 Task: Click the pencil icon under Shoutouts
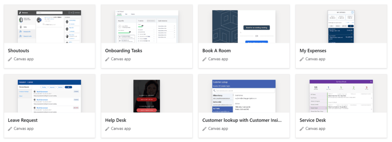pos(10,59)
